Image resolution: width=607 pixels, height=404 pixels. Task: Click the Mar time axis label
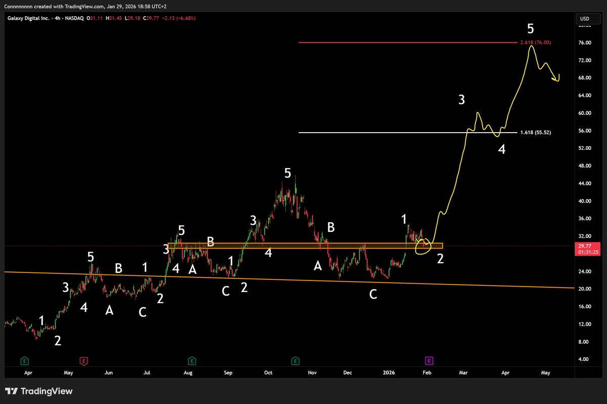tap(463, 373)
